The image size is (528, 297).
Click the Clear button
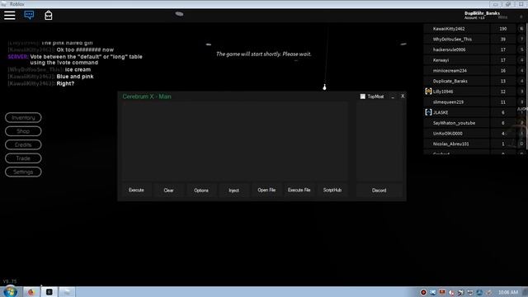[x=168, y=191]
